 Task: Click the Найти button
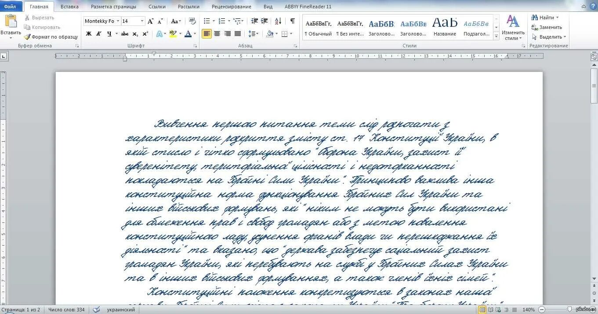(545, 18)
